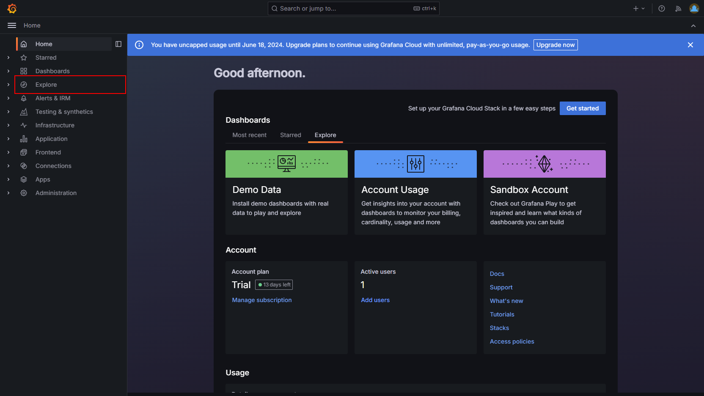Switch to the Most recent tab

click(250, 135)
